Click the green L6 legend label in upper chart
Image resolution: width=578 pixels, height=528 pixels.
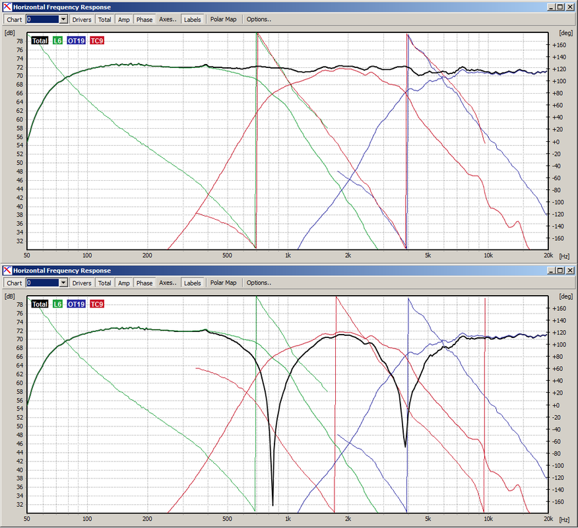click(x=57, y=40)
